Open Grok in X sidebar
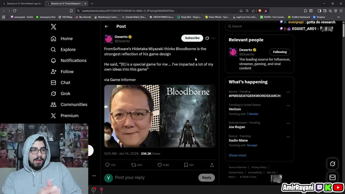345x194 pixels. 60,93
